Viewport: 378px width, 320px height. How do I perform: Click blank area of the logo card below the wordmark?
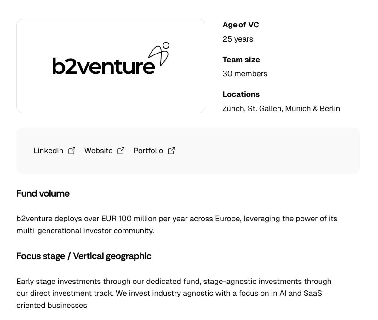coord(110,96)
